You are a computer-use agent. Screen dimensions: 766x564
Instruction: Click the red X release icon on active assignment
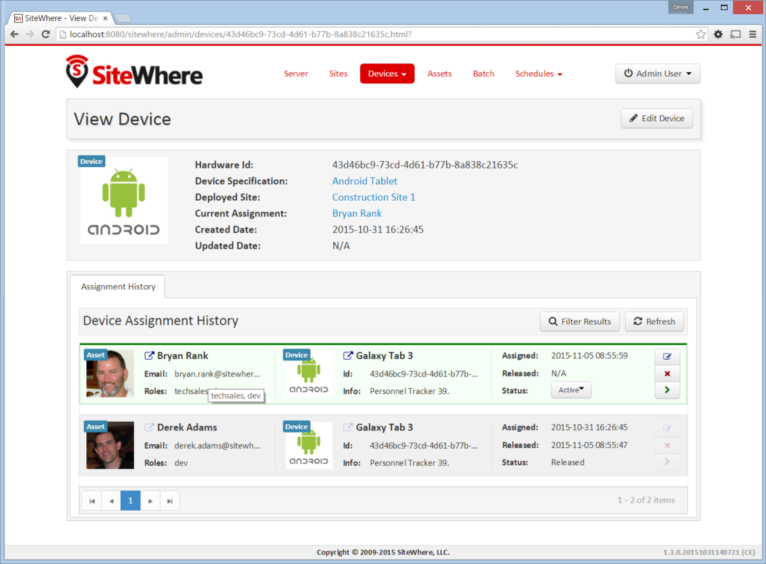tap(667, 373)
